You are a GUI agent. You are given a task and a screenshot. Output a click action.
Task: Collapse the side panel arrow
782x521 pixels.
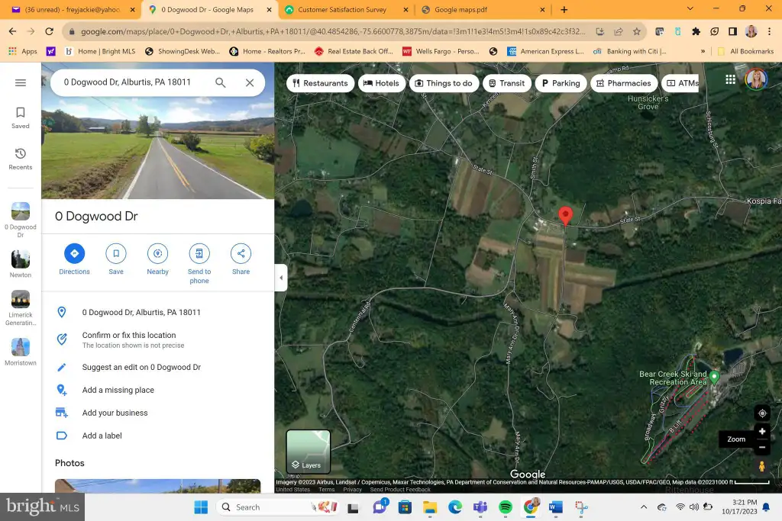281,278
